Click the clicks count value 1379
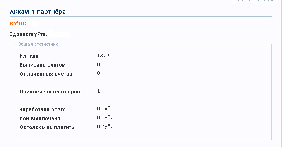The width and height of the screenshot is (282, 147). coord(103,55)
